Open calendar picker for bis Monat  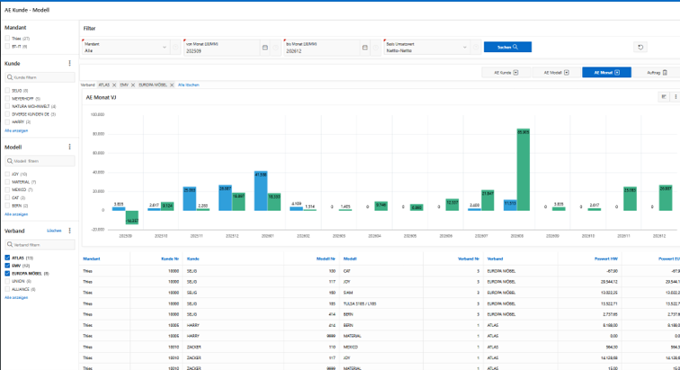pos(364,48)
